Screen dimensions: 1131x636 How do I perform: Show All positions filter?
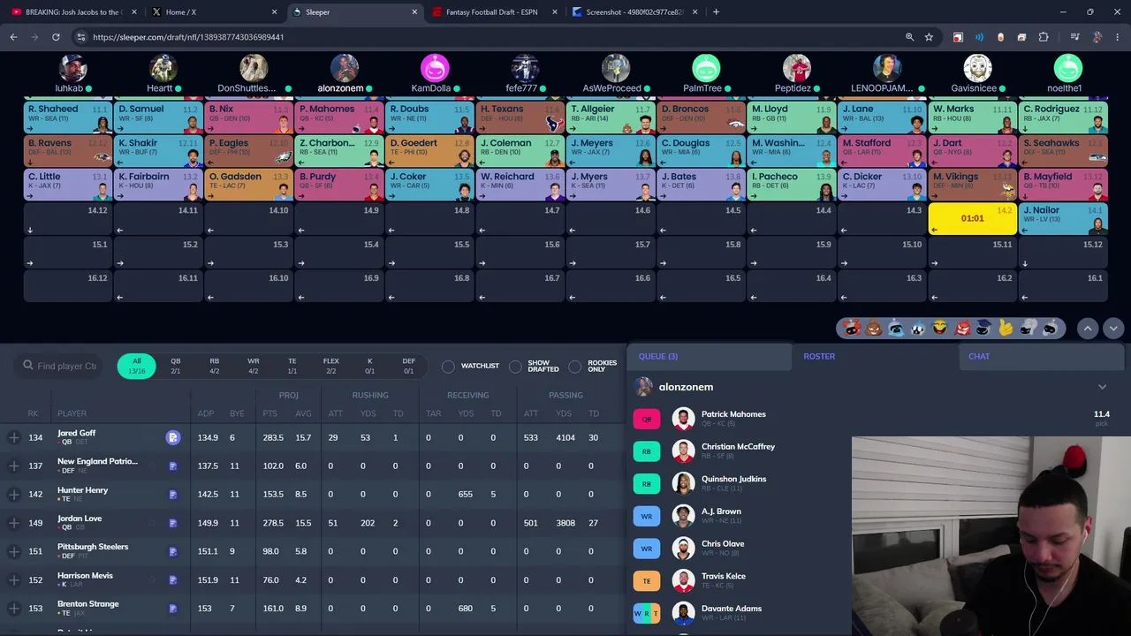(136, 366)
